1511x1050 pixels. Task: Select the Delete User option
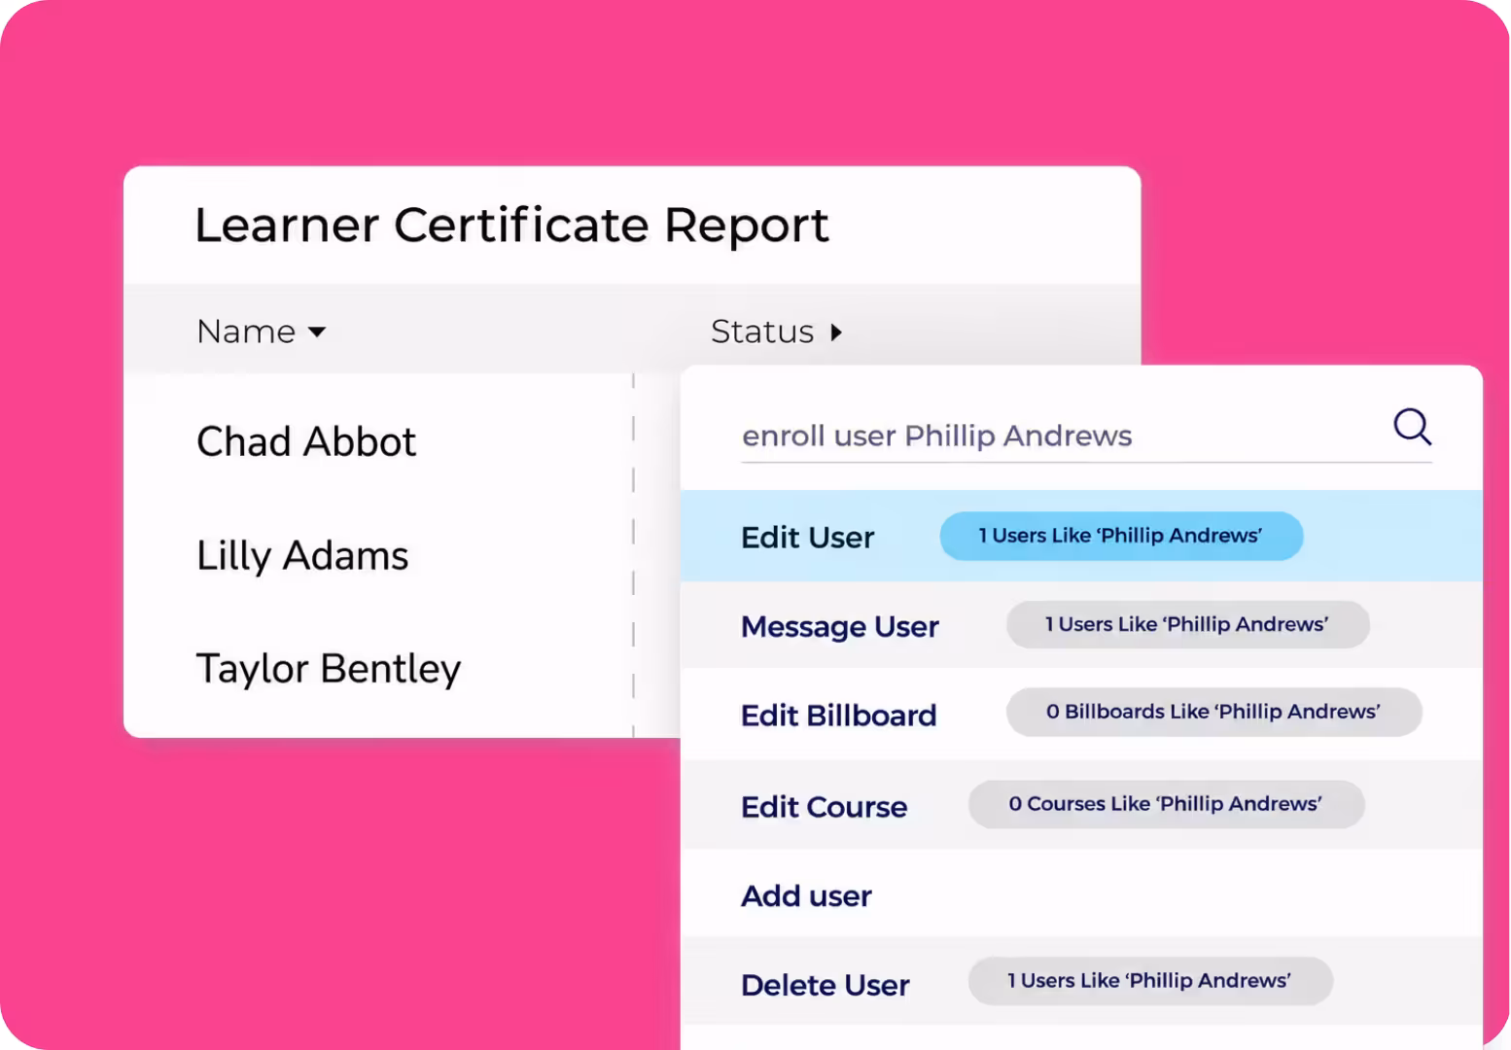[x=1081, y=982]
